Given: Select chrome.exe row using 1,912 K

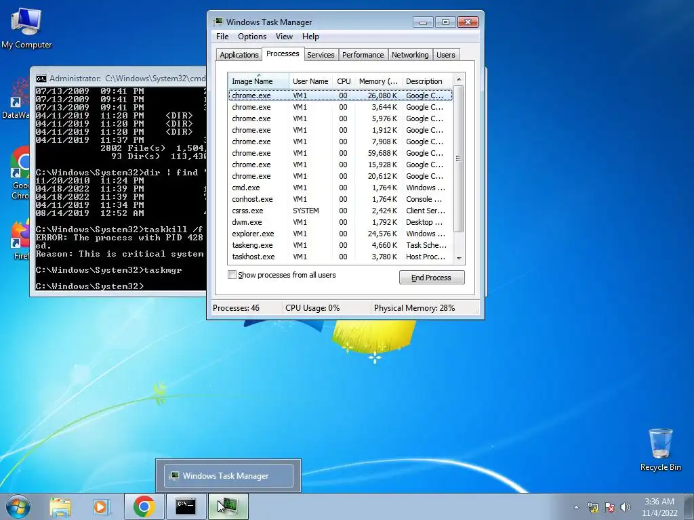Looking at the screenshot, I should [x=340, y=130].
